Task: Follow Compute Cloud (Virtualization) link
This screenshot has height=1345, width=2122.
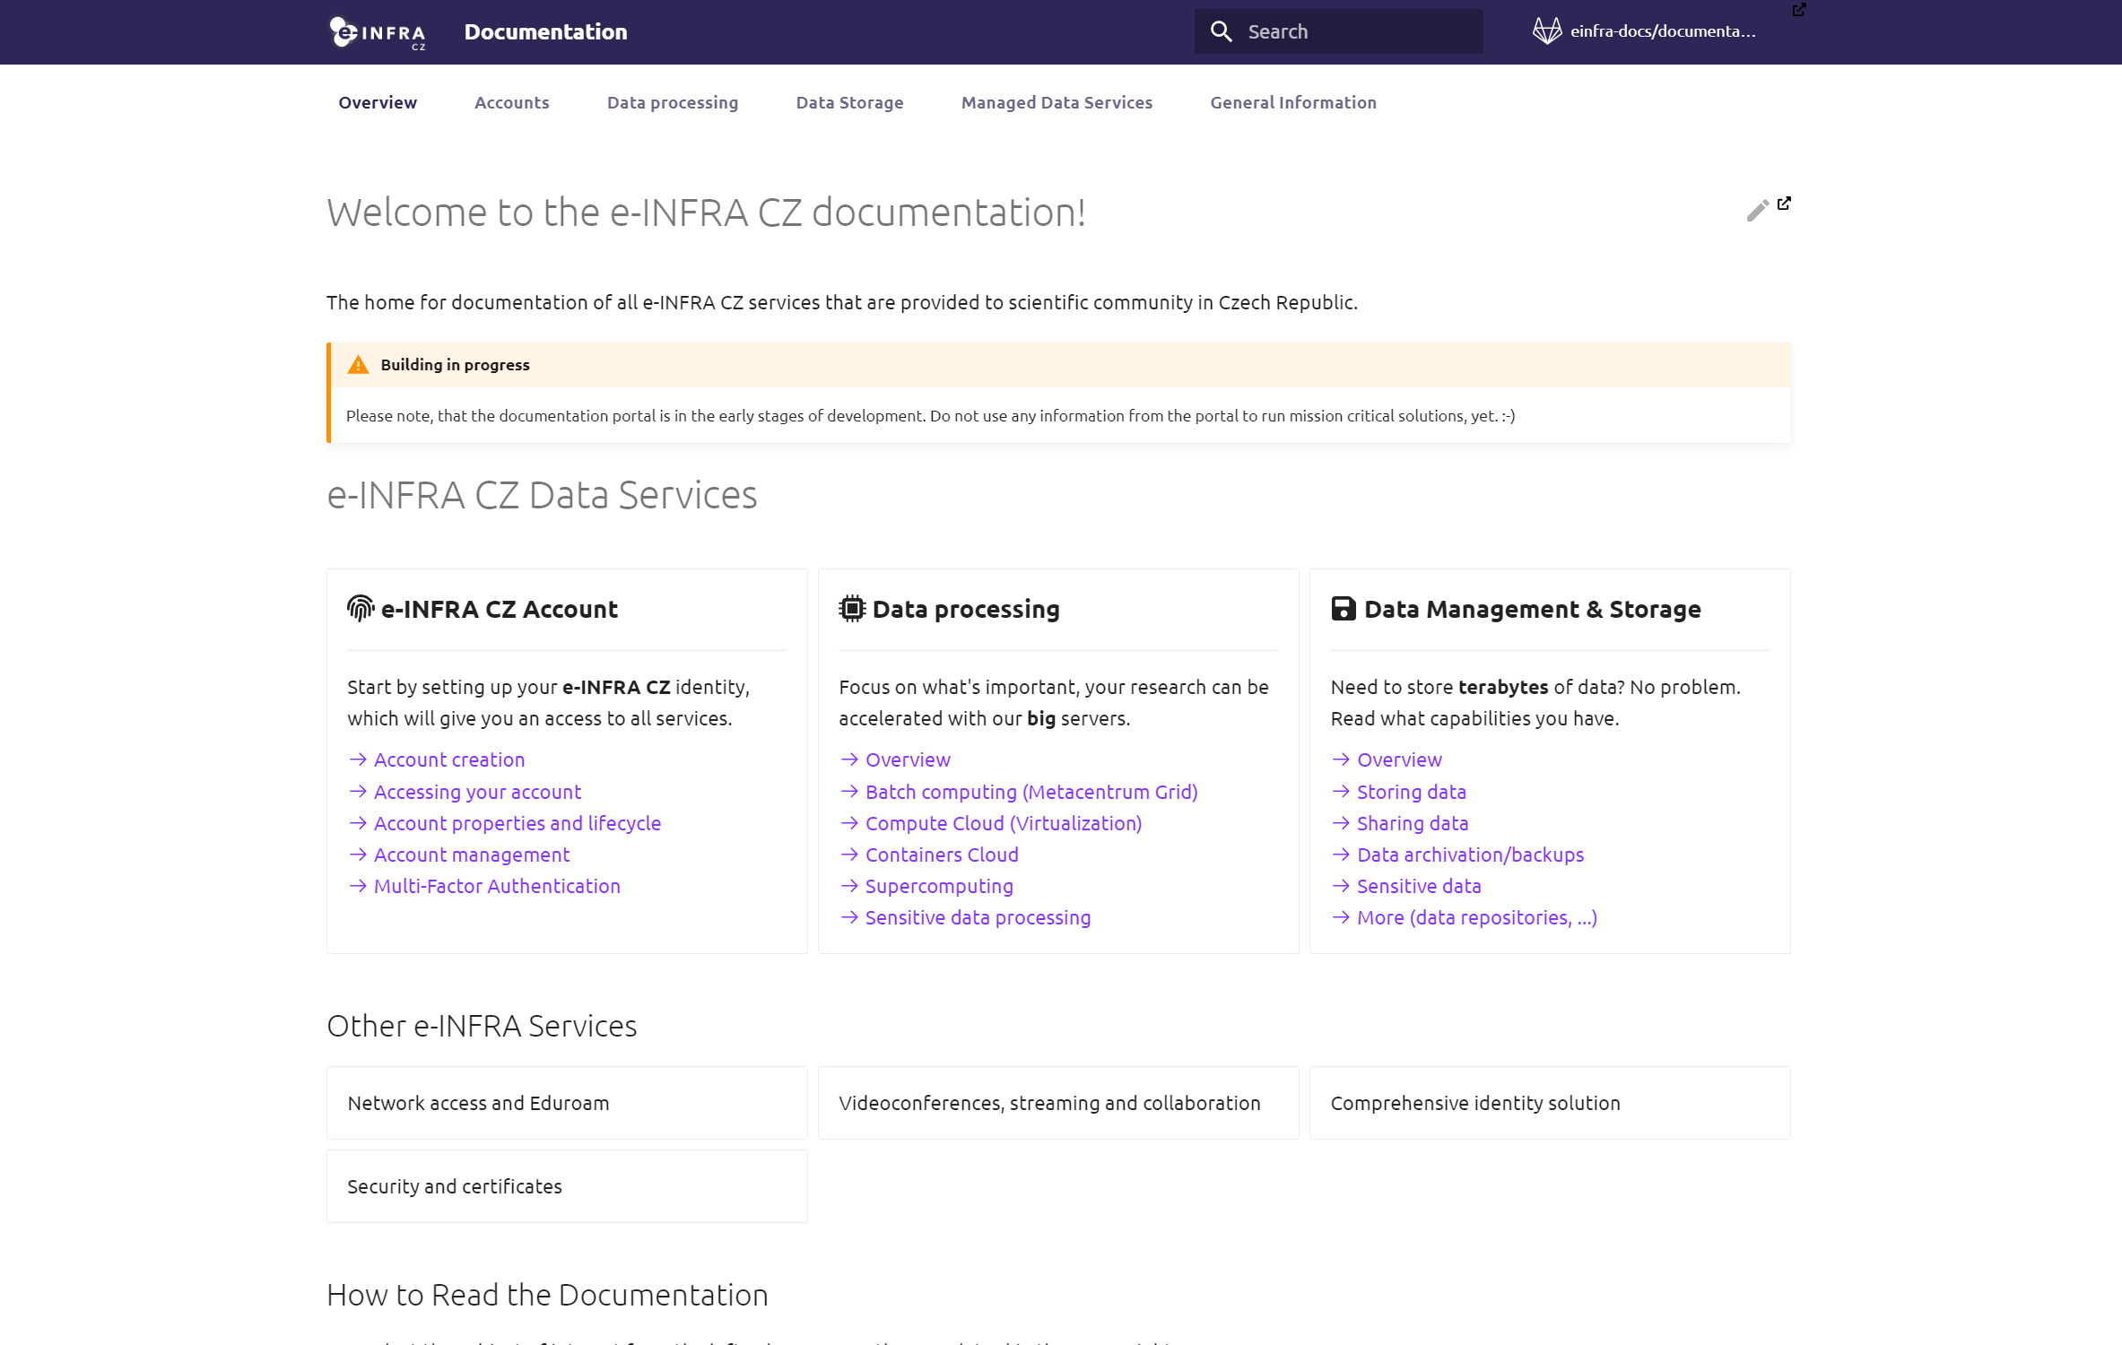Action: 1004,823
